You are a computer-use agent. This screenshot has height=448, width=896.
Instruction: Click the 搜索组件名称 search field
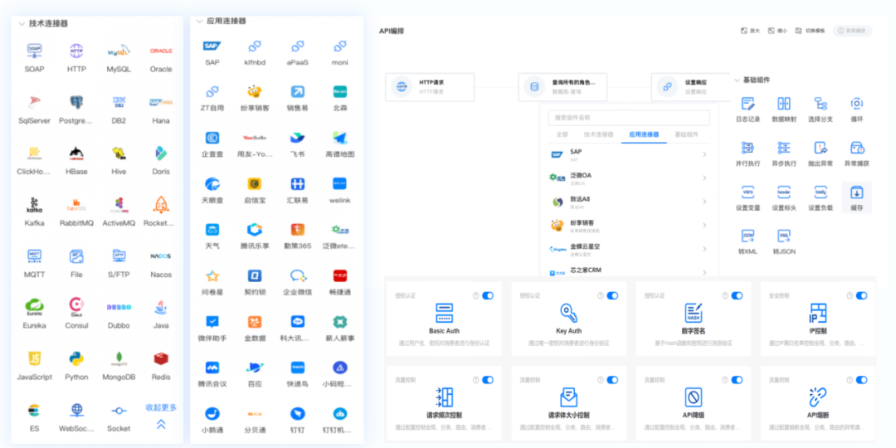pyautogui.click(x=629, y=118)
